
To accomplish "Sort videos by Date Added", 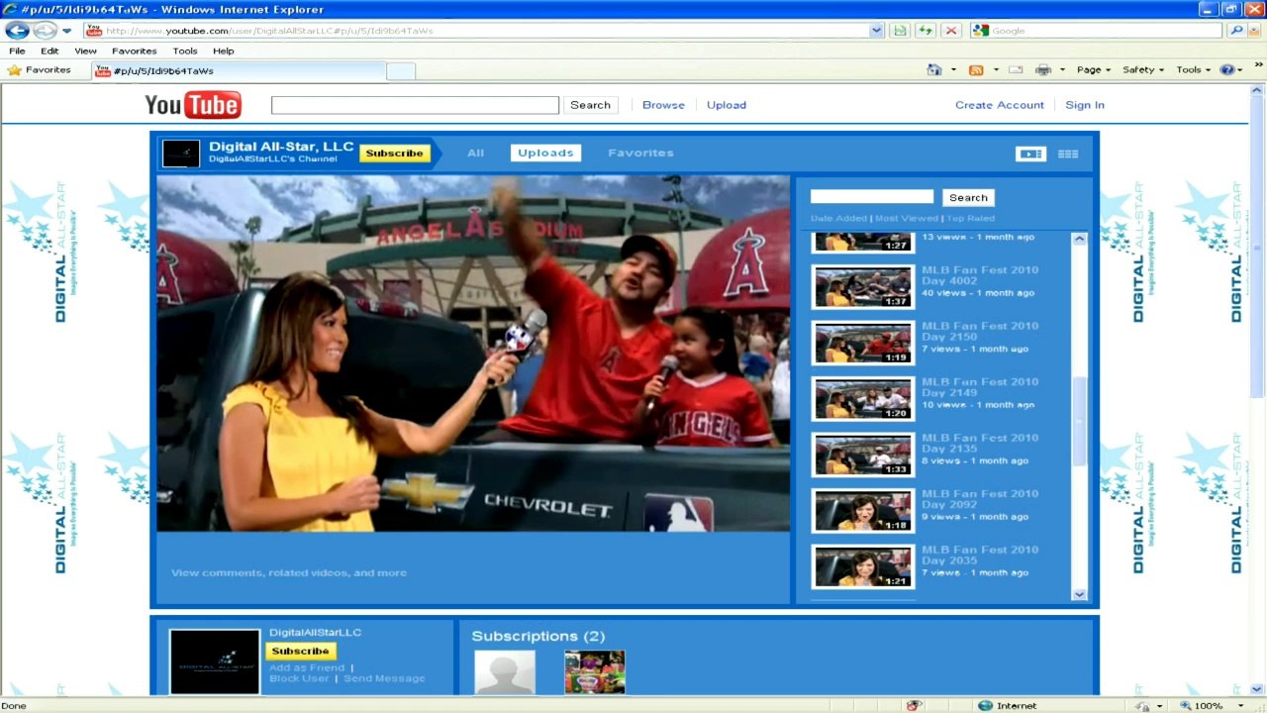I will [x=838, y=219].
